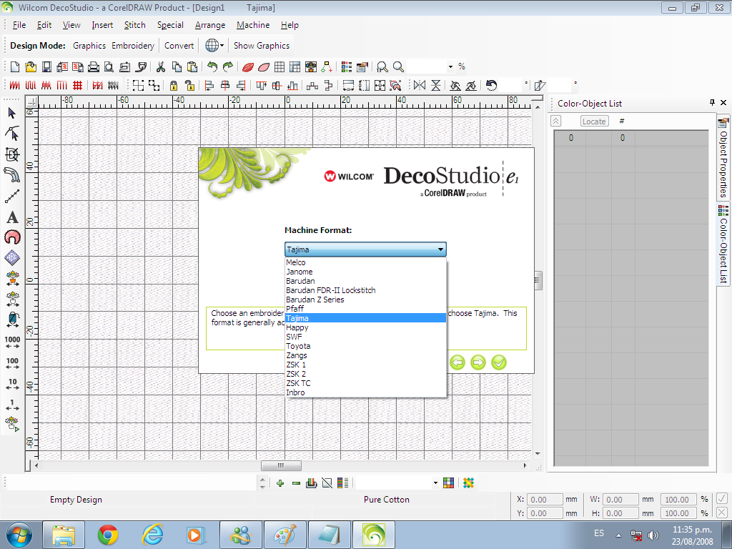Click the green back arrow in dialog

tap(457, 362)
